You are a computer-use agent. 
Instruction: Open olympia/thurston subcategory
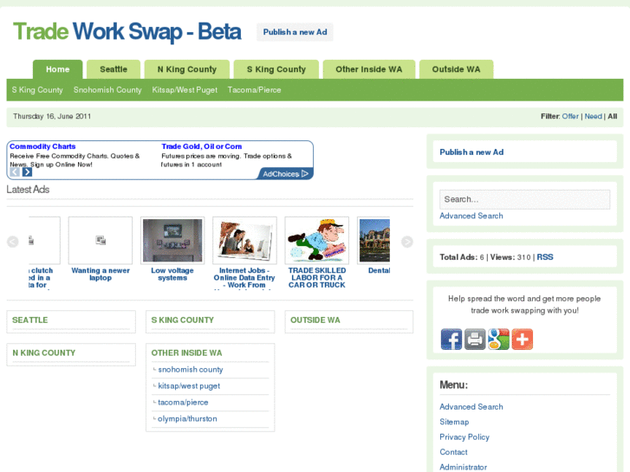[187, 419]
